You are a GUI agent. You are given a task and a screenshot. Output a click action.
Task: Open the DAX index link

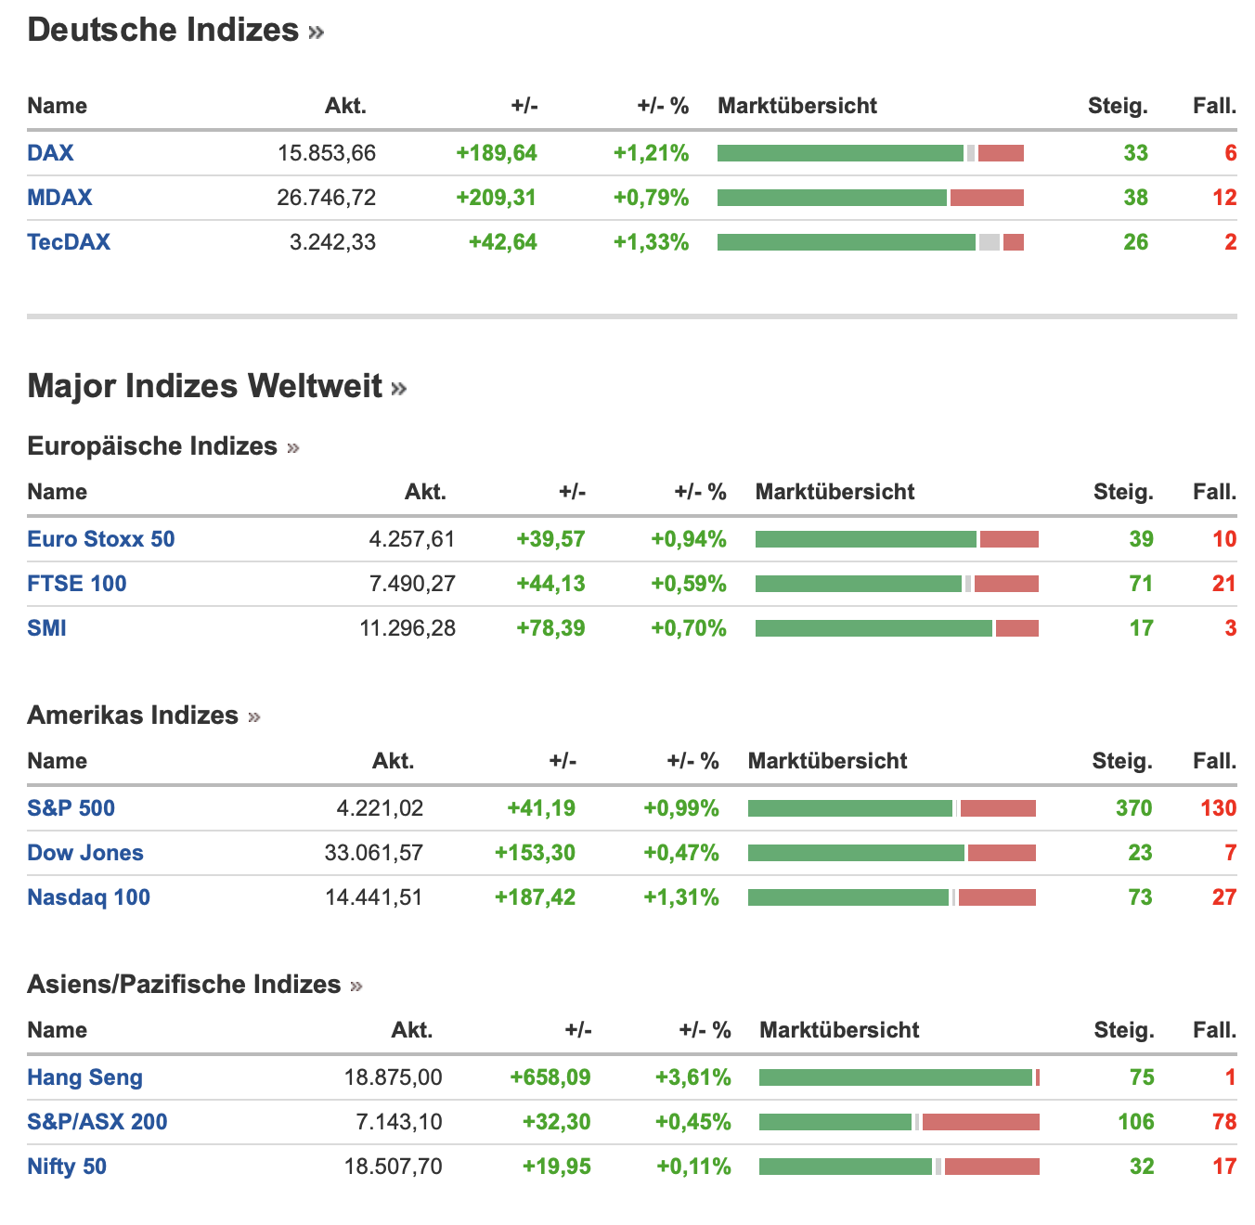pyautogui.click(x=50, y=153)
